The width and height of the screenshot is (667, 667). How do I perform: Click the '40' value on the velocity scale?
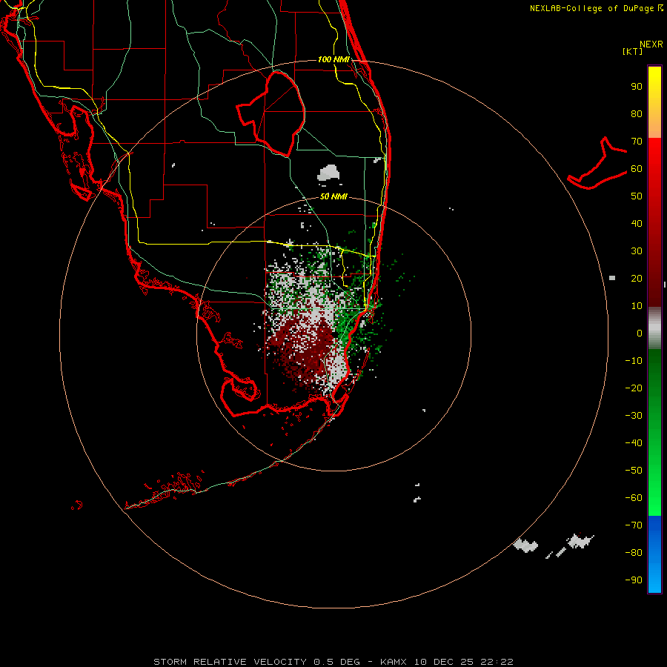coord(637,223)
